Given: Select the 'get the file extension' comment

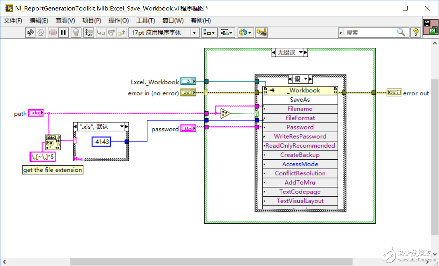Looking at the screenshot, I should 53,170.
